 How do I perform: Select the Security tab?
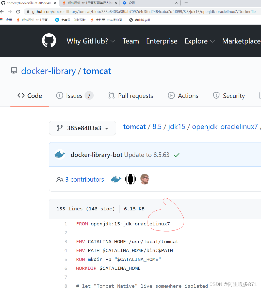[229, 96]
